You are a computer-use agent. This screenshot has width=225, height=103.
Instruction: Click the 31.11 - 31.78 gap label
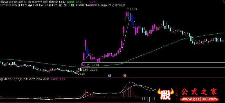click(x=91, y=65)
